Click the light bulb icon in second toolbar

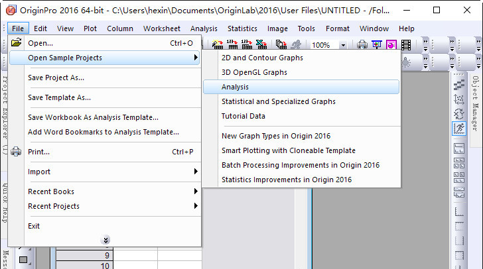coord(406,62)
